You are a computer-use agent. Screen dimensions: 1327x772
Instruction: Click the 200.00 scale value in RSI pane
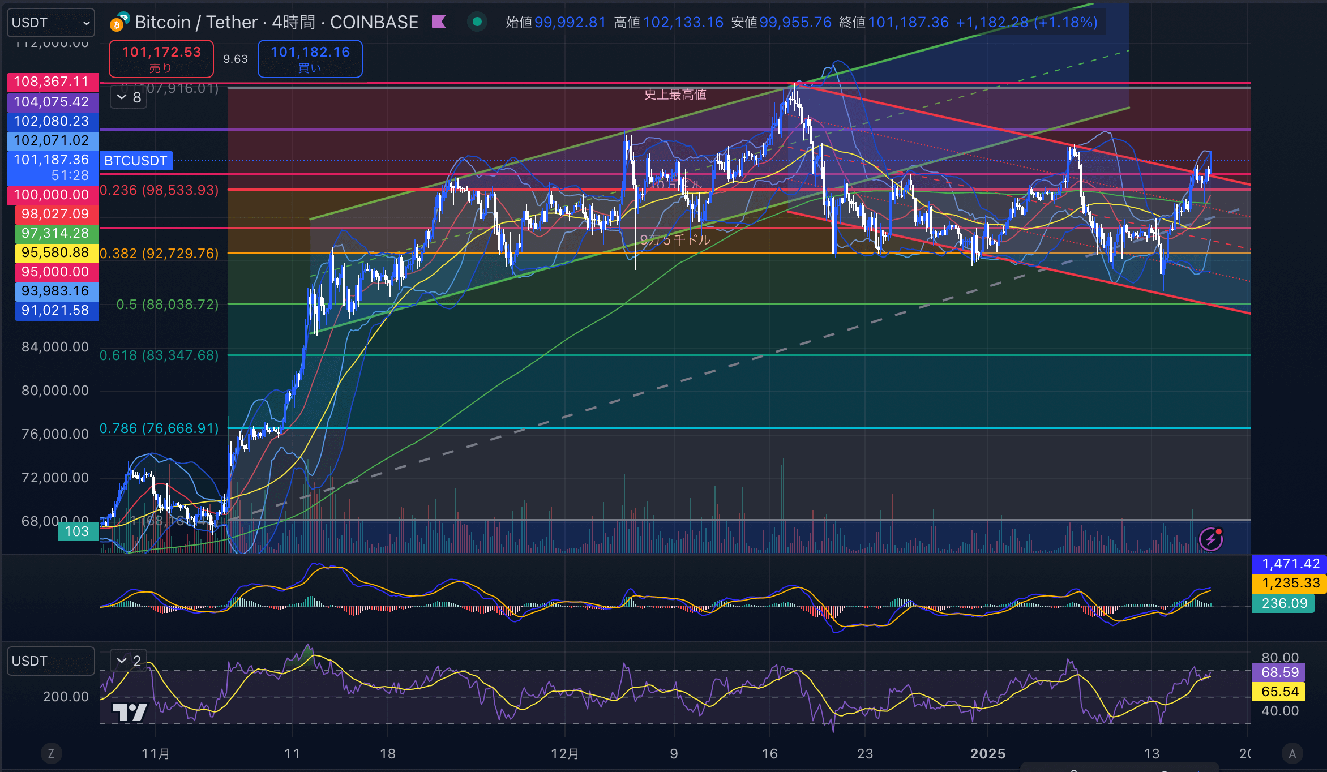tap(66, 697)
